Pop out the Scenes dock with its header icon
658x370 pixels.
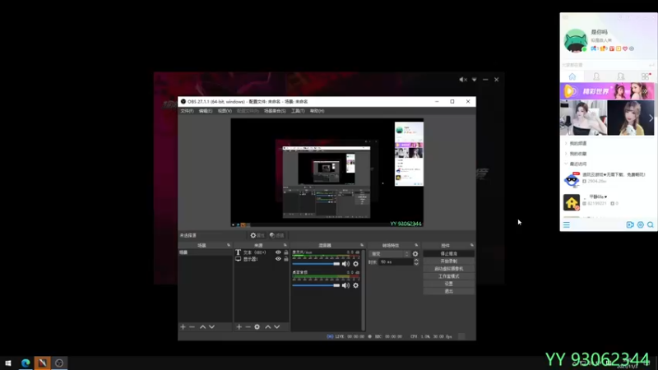(229, 245)
